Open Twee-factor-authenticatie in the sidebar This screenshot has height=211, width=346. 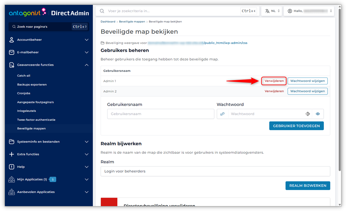pos(36,120)
